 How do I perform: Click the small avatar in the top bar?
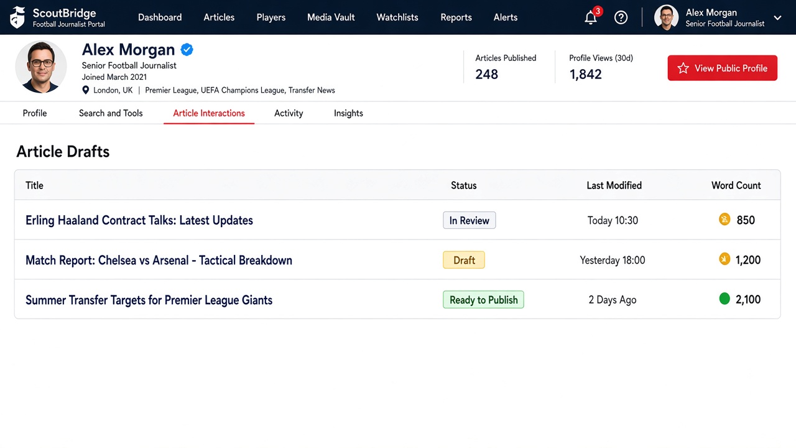[x=666, y=17]
